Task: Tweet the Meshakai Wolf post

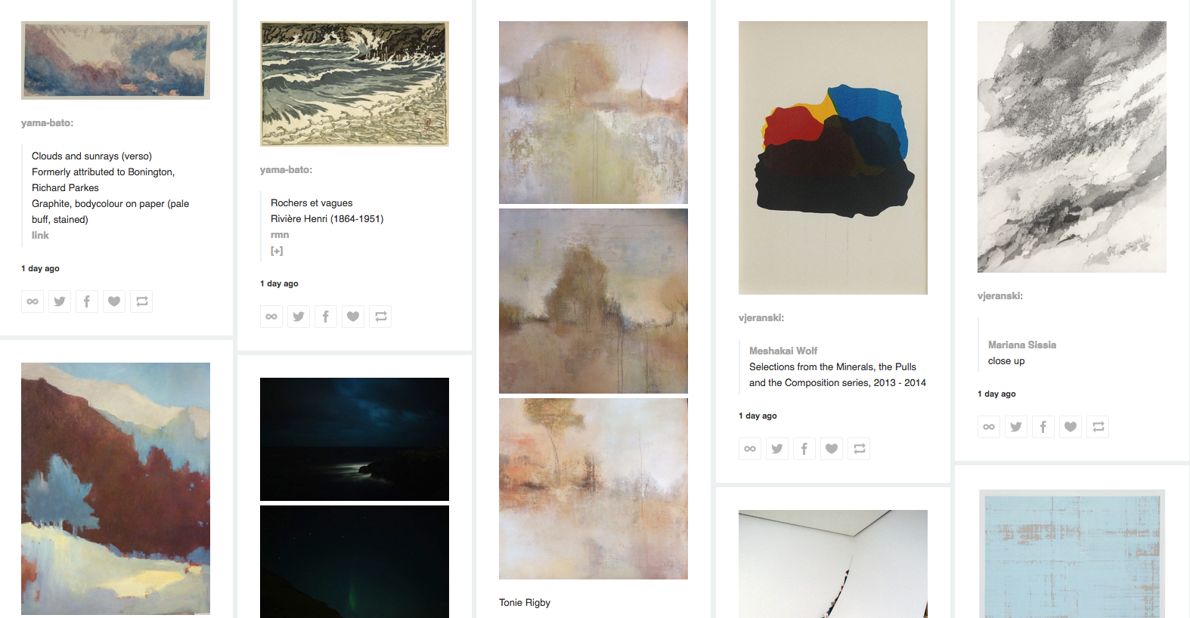Action: click(x=777, y=449)
